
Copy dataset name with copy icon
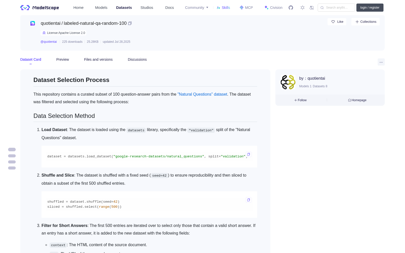coord(130,23)
